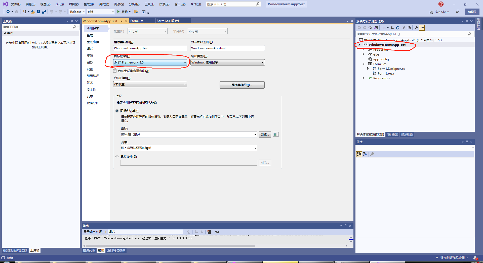483x263 pixels.
Task: Open the Git 更改 tab
Action: tap(392, 135)
